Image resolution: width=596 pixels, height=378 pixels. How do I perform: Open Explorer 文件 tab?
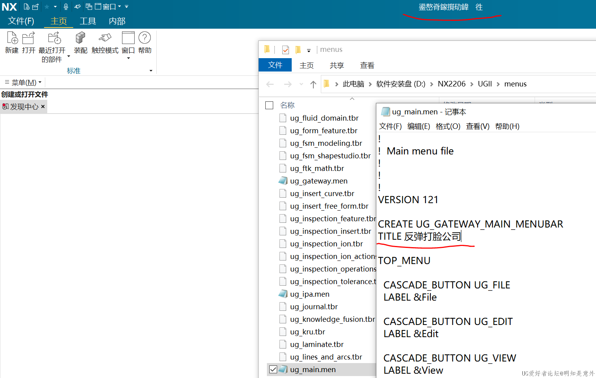coord(275,65)
